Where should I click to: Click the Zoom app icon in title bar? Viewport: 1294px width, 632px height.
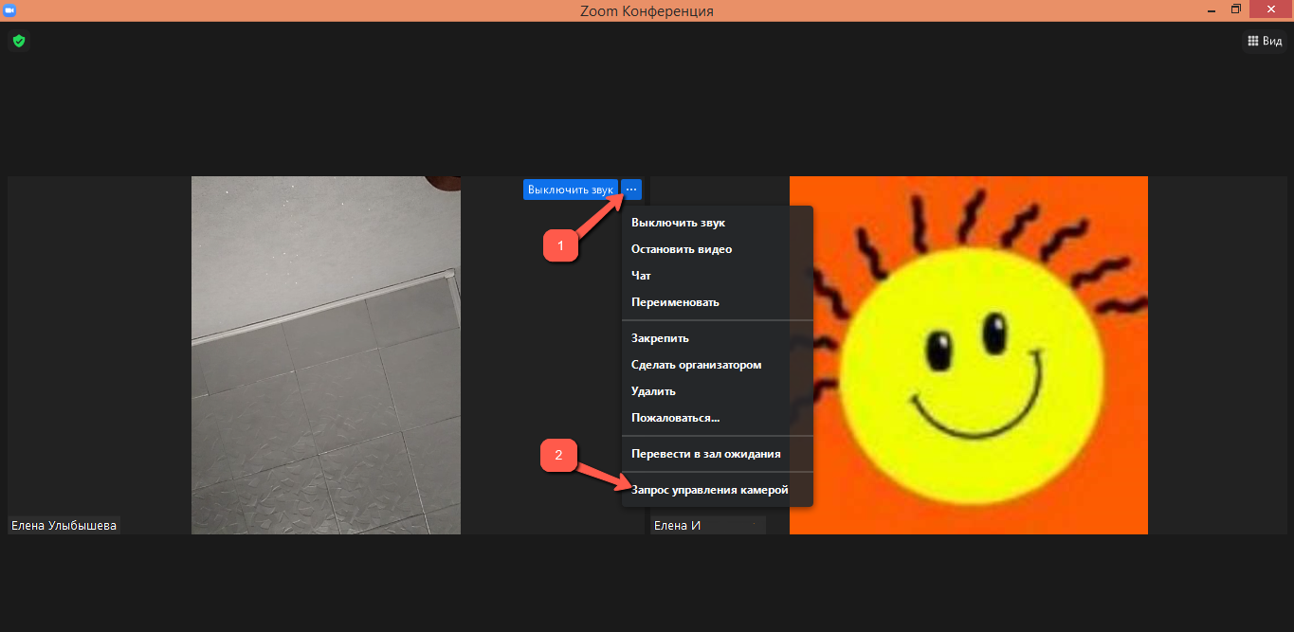(9, 9)
